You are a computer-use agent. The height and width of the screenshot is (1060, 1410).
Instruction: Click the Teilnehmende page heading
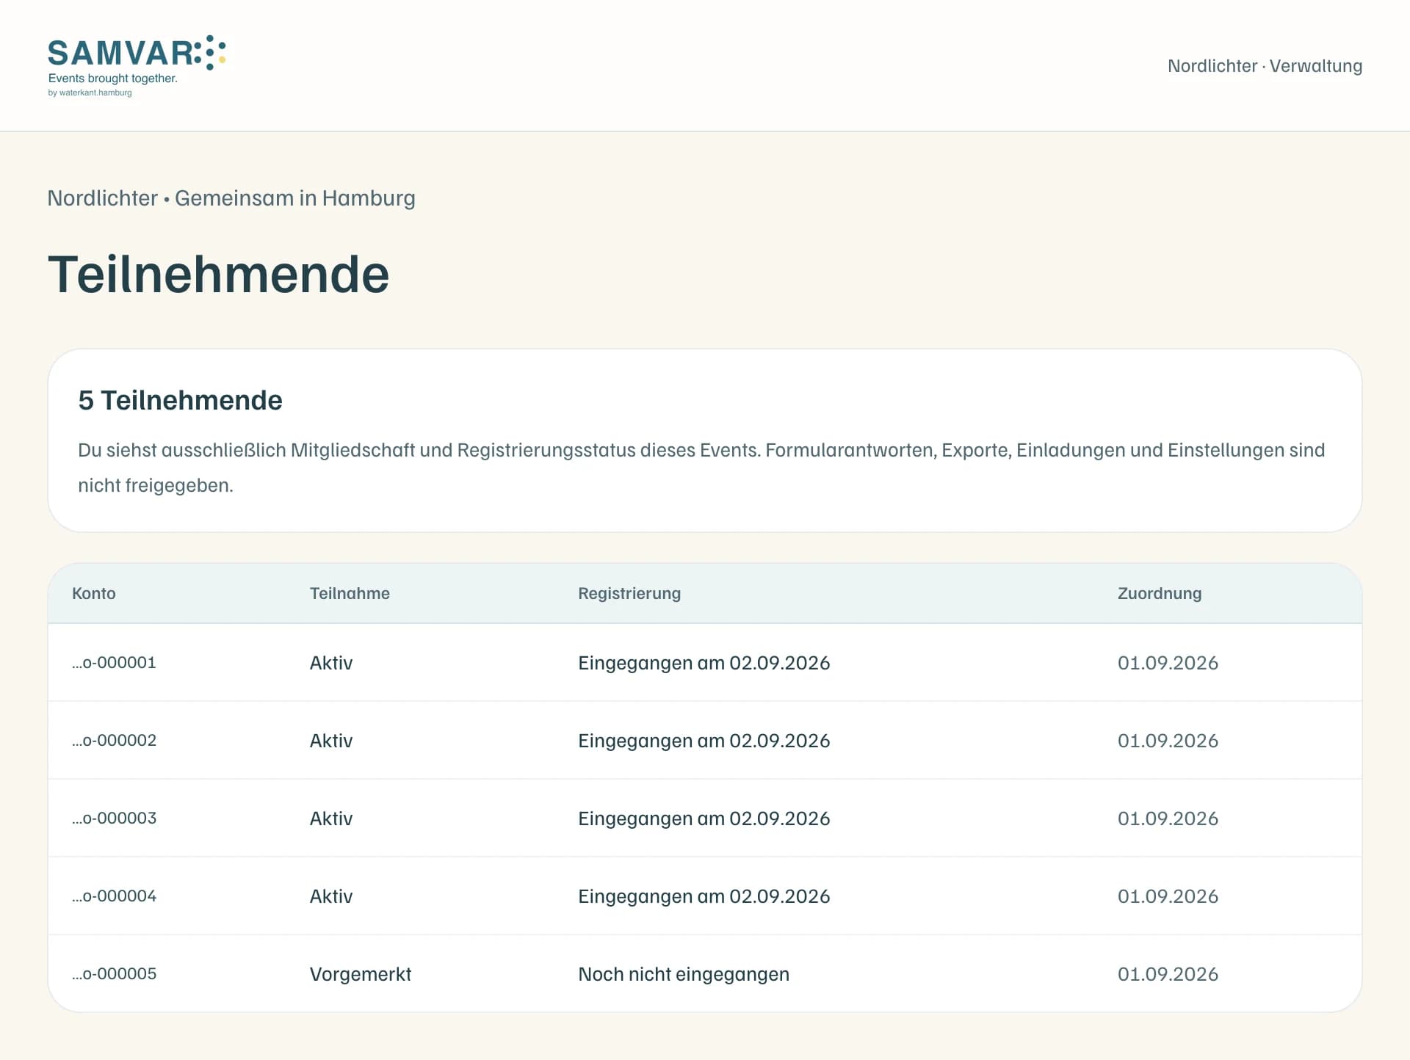pos(219,275)
